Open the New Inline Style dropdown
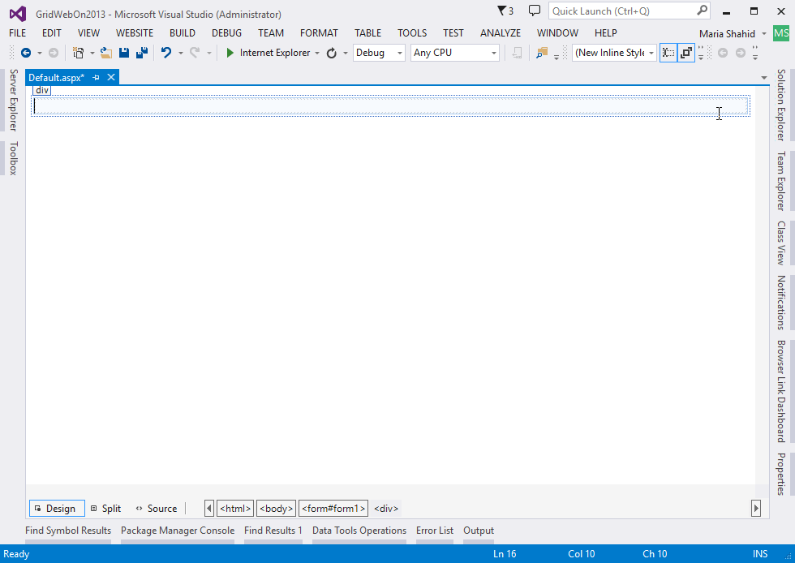Image resolution: width=795 pixels, height=563 pixels. click(x=615, y=53)
